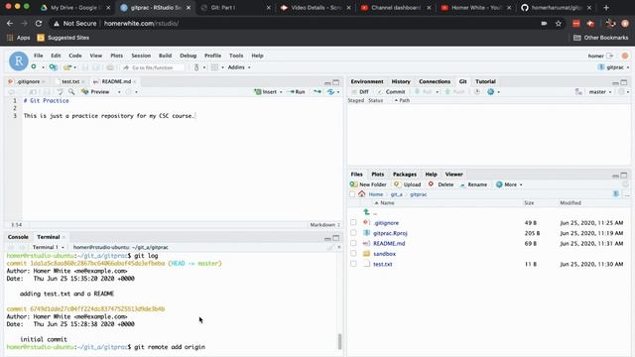635x357 pixels.
Task: Click the Git gear More icon
Action: (490, 92)
